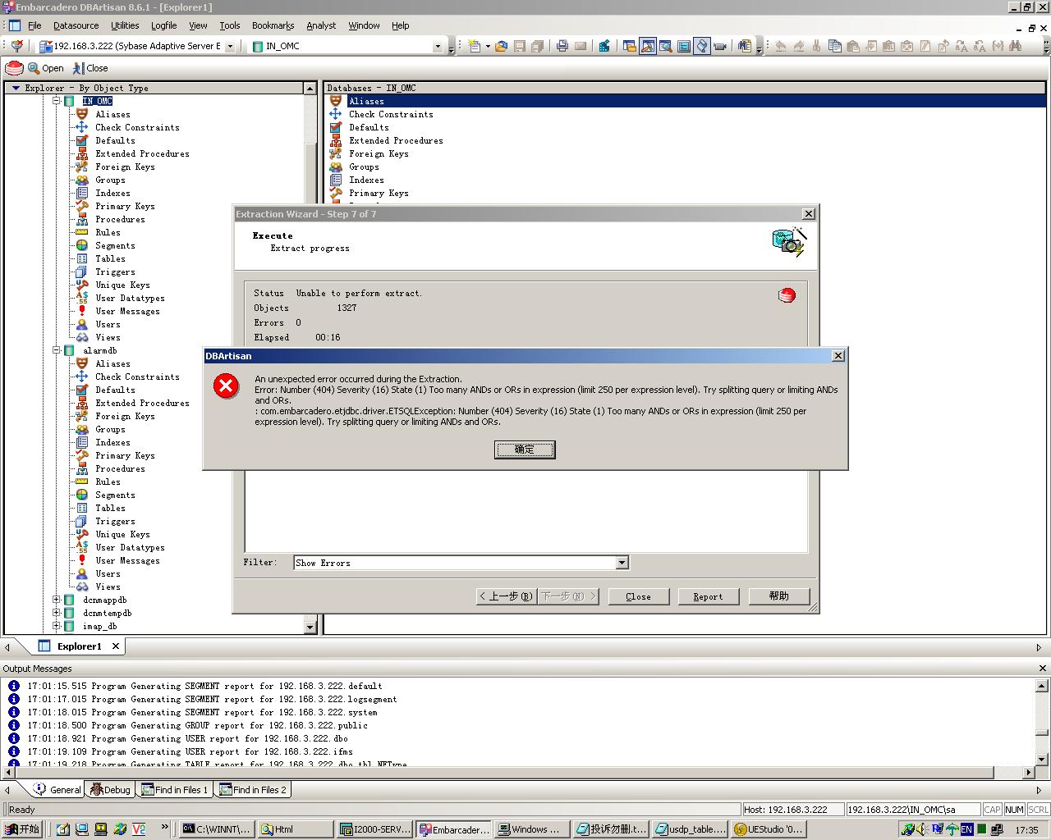Click the User Messages exclamation icon under IN_OMC
This screenshot has width=1051, height=840.
[x=81, y=311]
